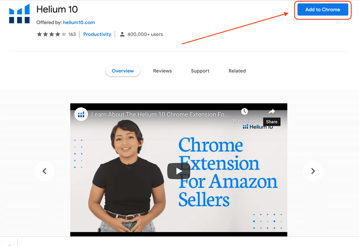Open the helium10.com publisher link
Screen dimensions: 359x246
point(79,22)
